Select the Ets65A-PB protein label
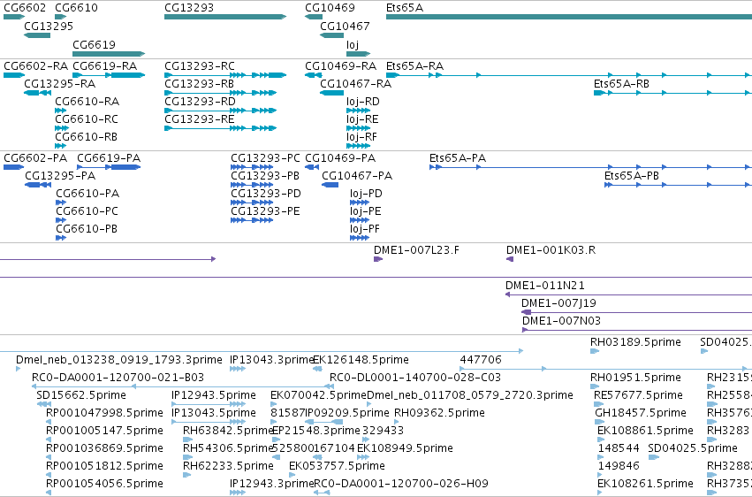This screenshot has width=752, height=497. (632, 176)
